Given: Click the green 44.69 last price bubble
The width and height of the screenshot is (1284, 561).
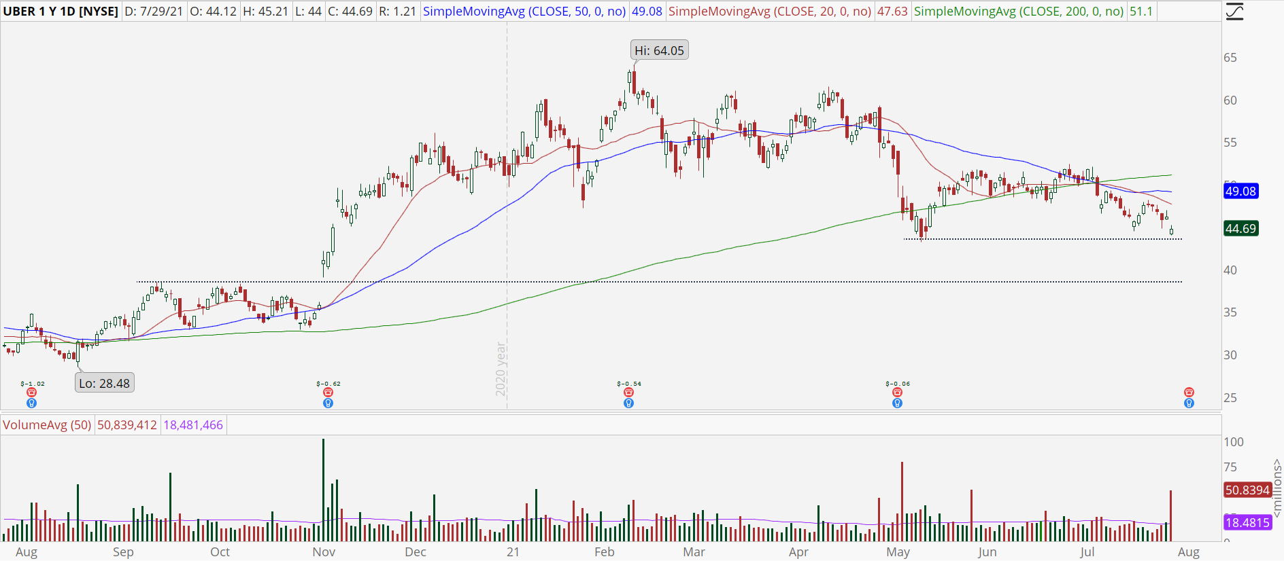Looking at the screenshot, I should click(x=1240, y=229).
